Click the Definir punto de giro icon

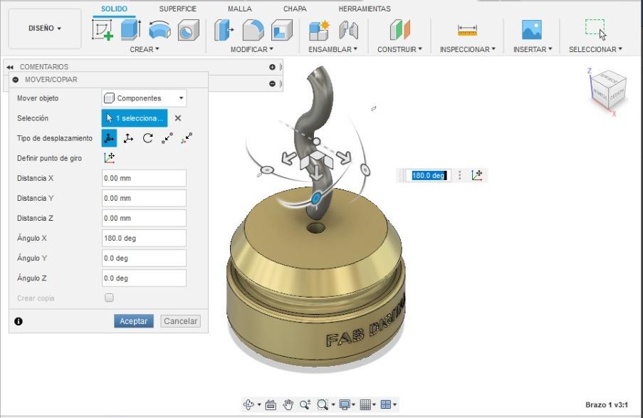pyautogui.click(x=109, y=158)
